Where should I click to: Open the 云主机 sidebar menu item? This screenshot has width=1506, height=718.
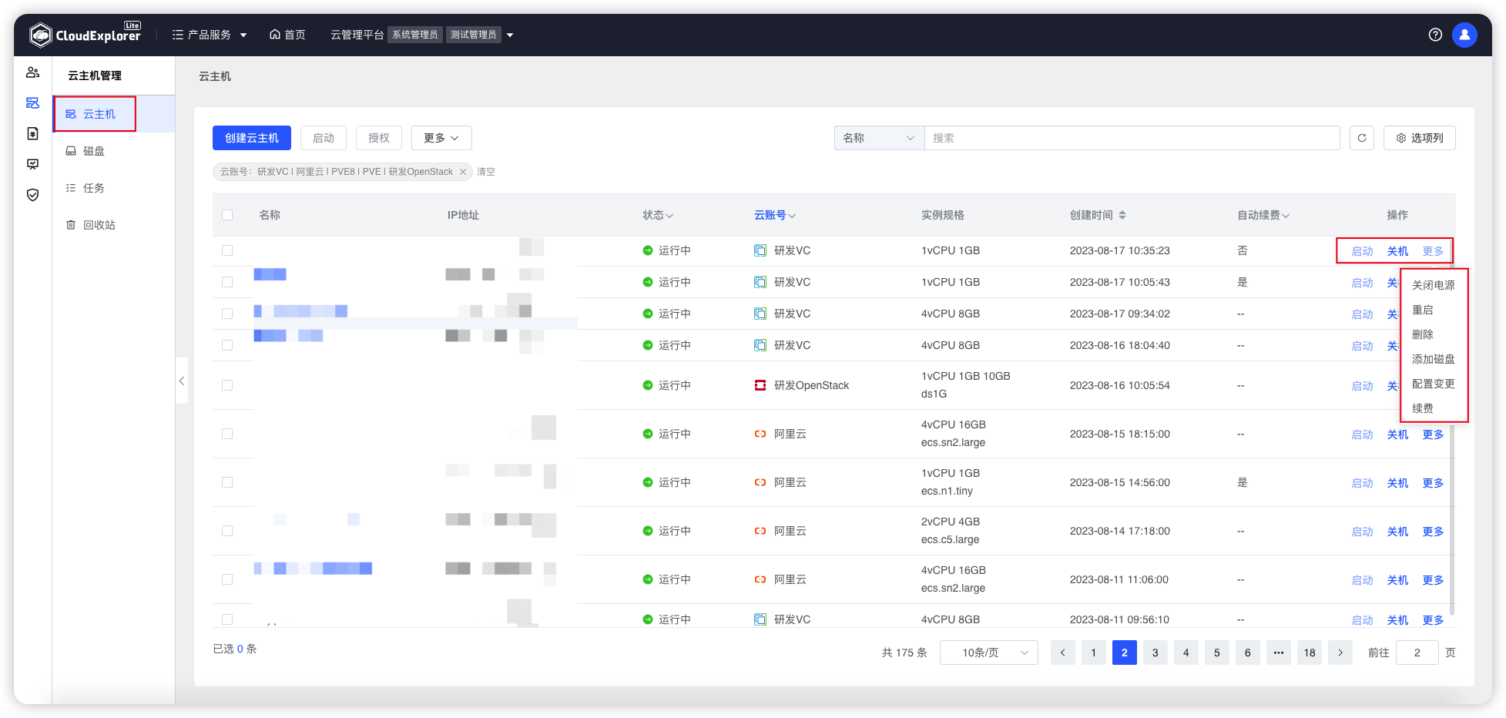pyautogui.click(x=114, y=114)
